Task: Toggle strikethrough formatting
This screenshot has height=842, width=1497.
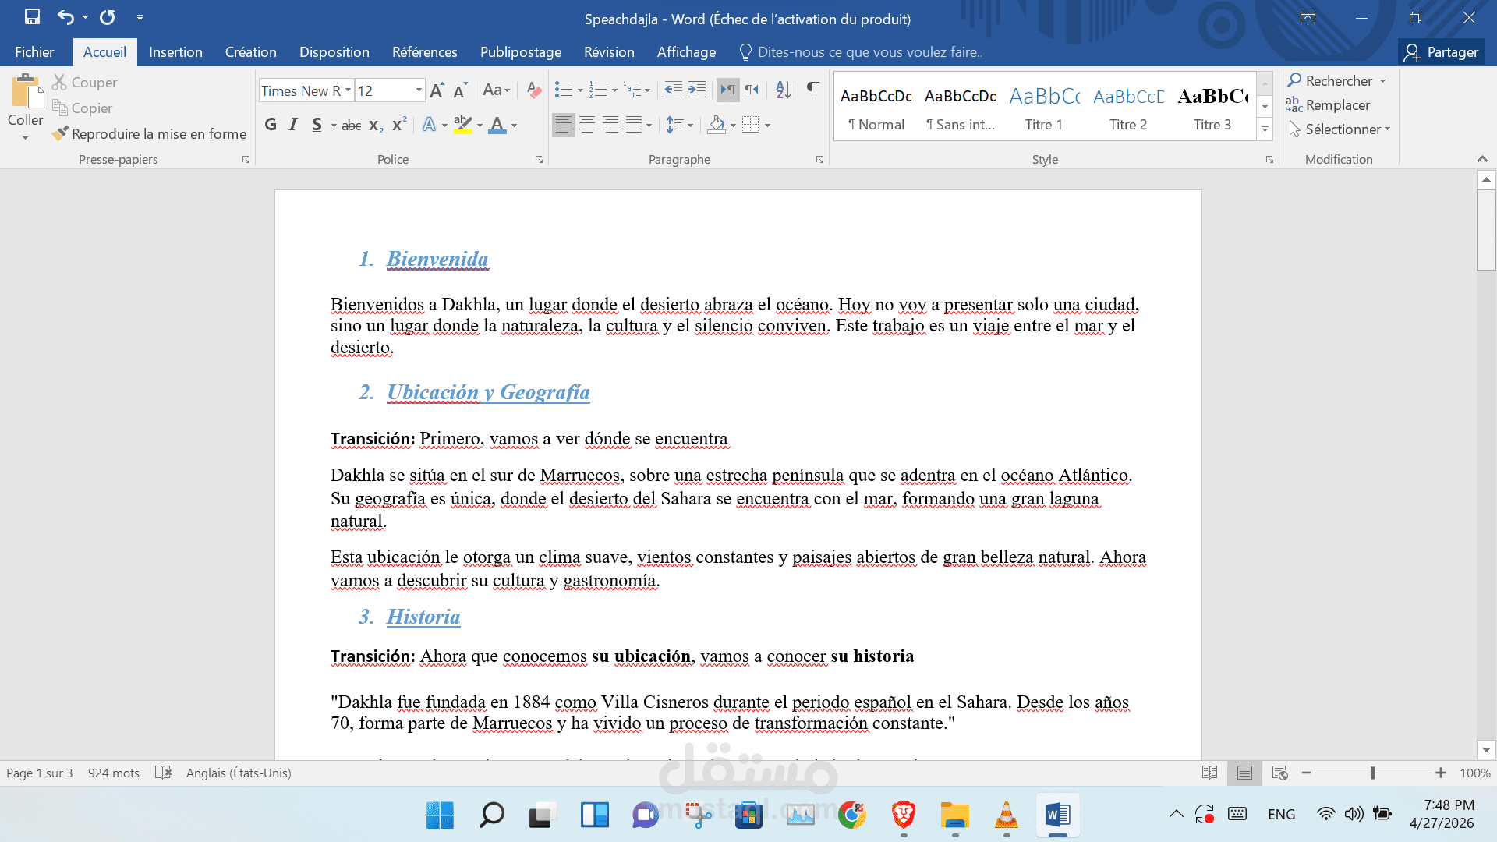Action: 352,126
